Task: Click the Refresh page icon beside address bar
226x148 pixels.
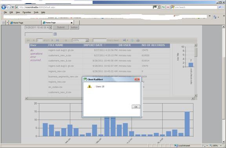Action: [163, 7]
